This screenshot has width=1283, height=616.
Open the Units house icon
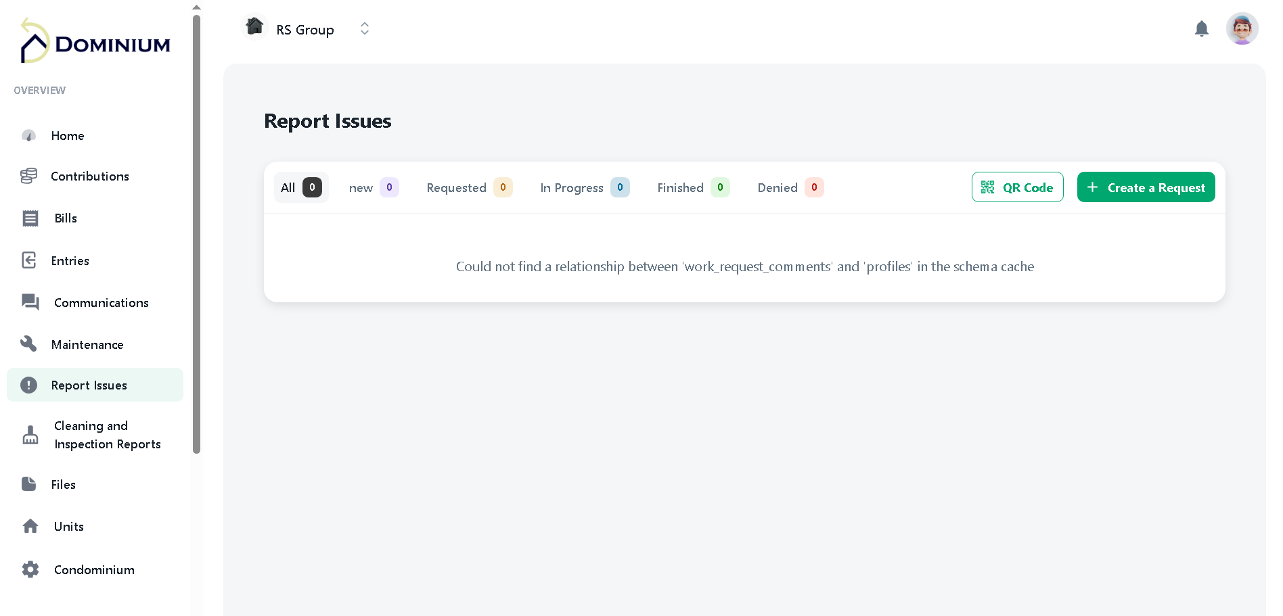coord(30,526)
